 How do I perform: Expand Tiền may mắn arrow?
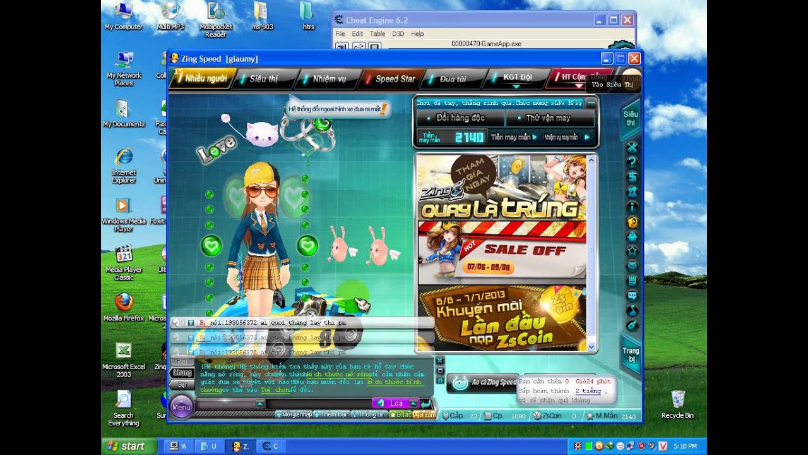(x=534, y=136)
